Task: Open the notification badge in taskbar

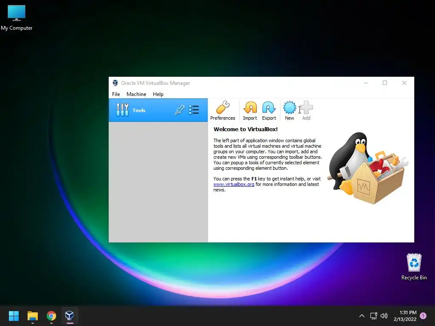Action: [423, 316]
